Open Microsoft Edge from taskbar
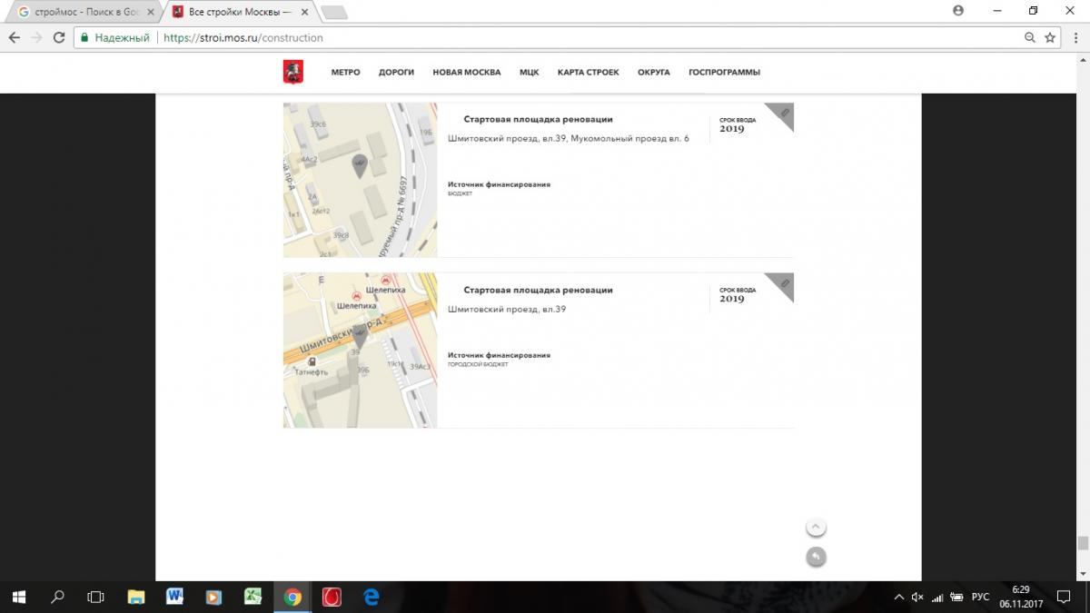 click(x=371, y=597)
